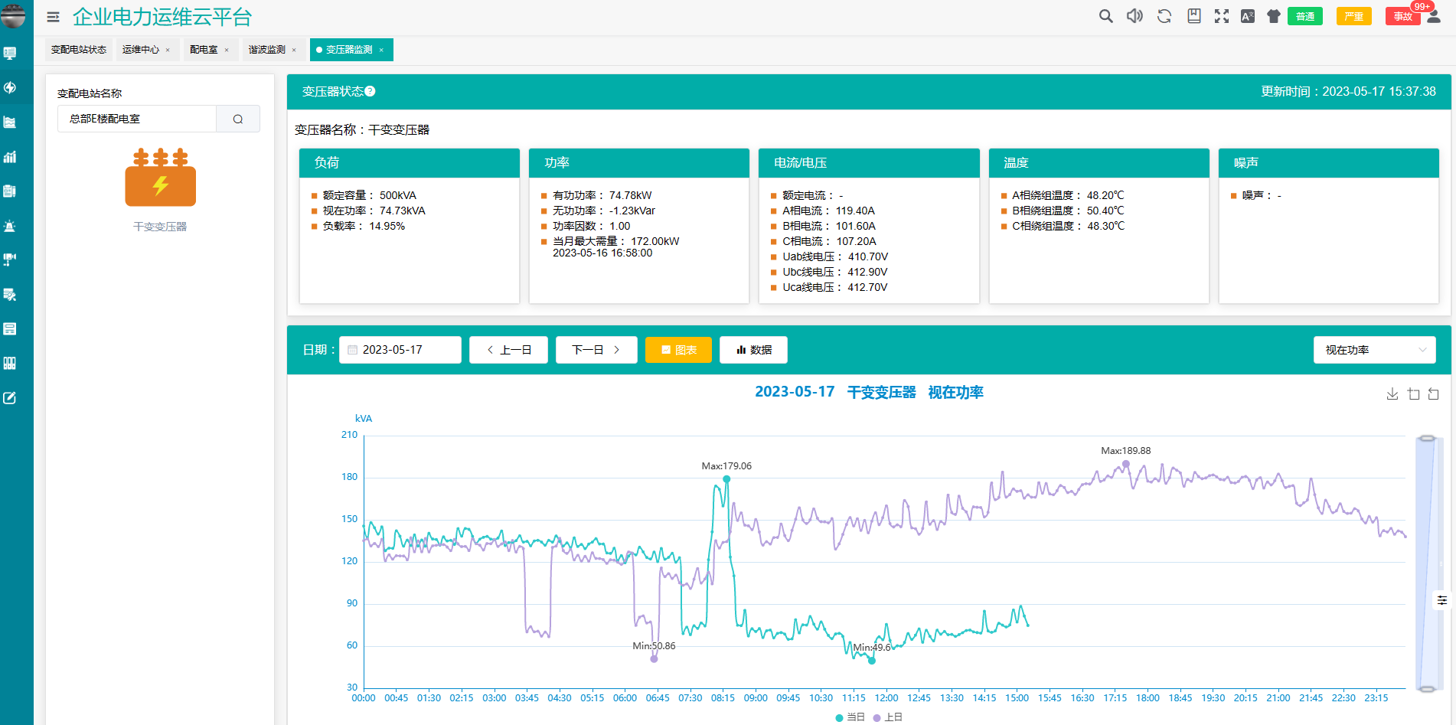Open the area chart sidebar icon
Viewport: 1456px width, 725px height.
[x=10, y=122]
